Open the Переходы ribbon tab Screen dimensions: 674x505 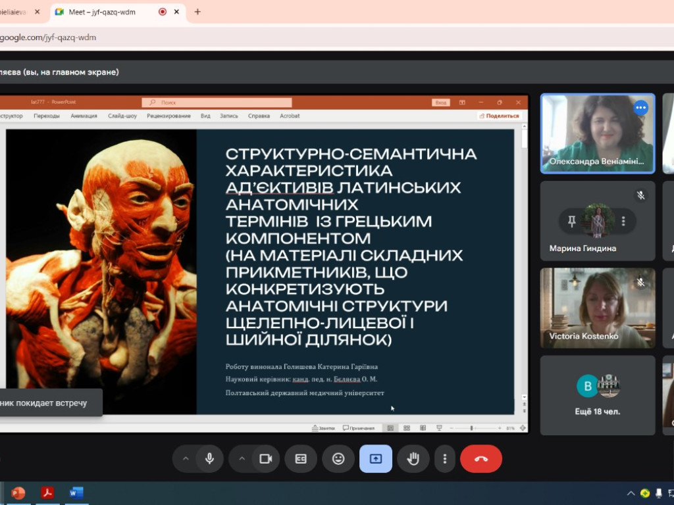pos(47,116)
